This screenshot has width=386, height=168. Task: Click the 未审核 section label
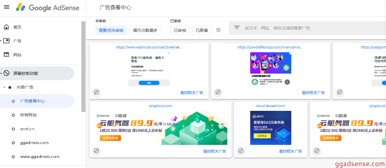coord(101,21)
